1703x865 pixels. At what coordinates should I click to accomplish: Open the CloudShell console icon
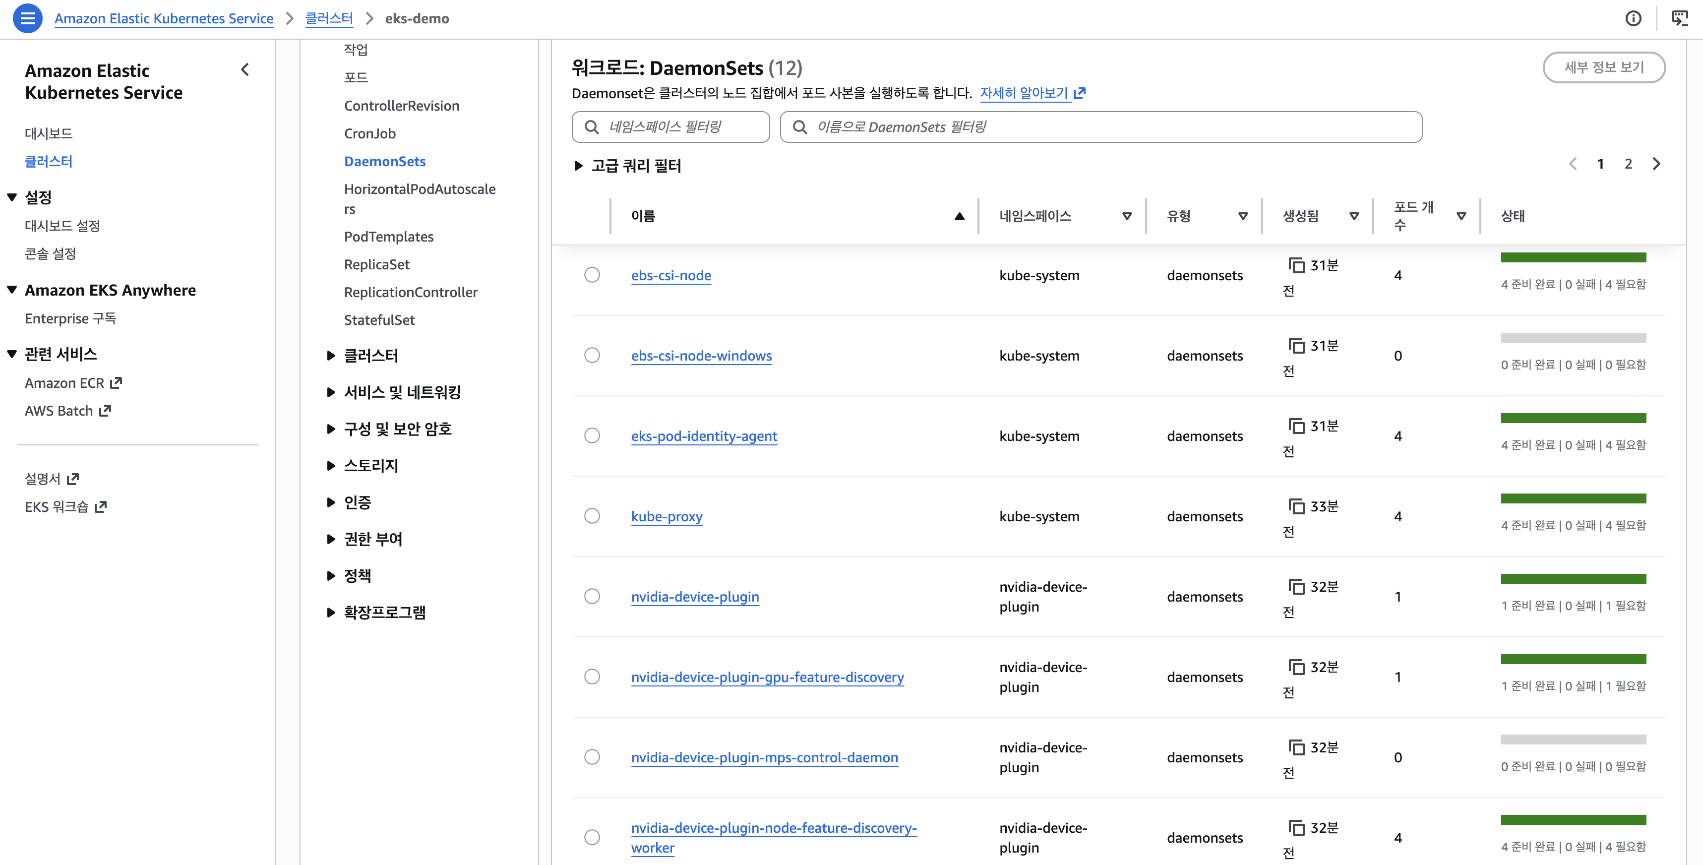1680,18
